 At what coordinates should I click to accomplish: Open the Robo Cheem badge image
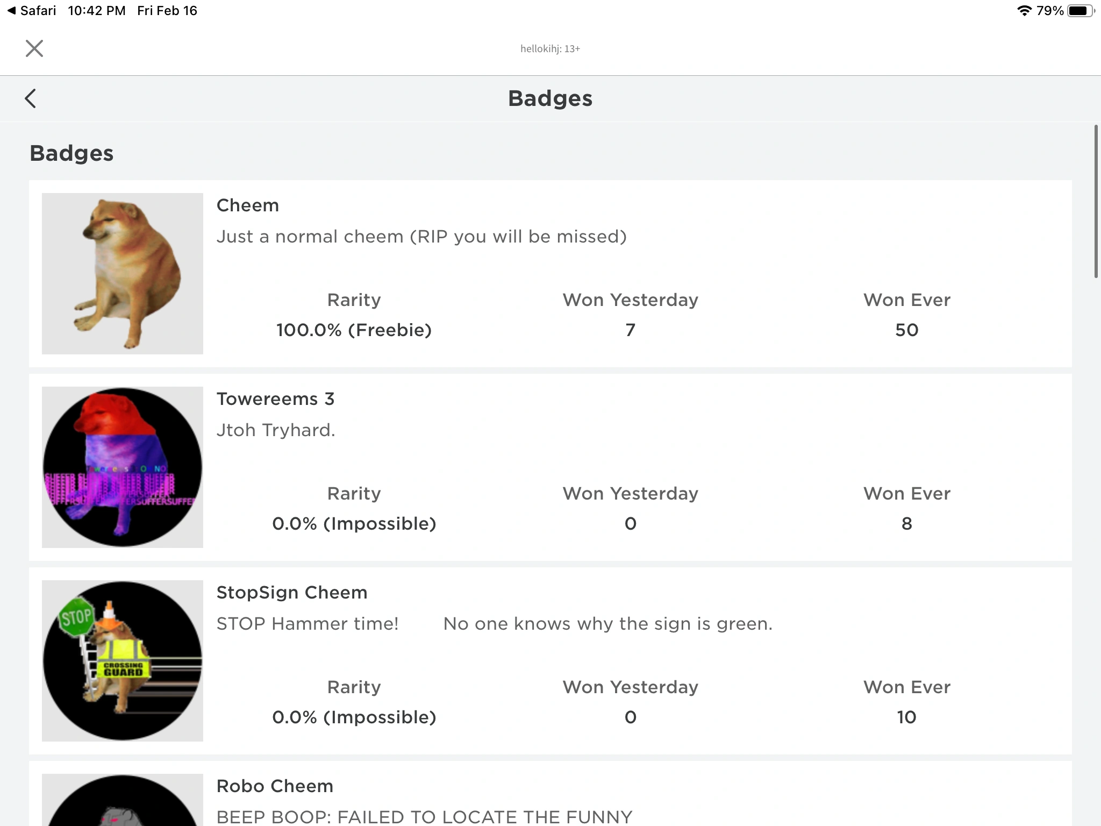[x=123, y=801]
